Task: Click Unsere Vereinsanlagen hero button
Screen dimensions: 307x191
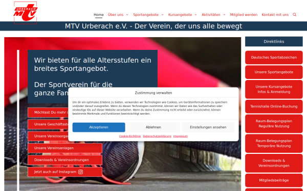Action: [65, 148]
